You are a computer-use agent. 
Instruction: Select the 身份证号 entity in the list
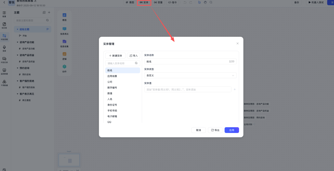click(123, 105)
